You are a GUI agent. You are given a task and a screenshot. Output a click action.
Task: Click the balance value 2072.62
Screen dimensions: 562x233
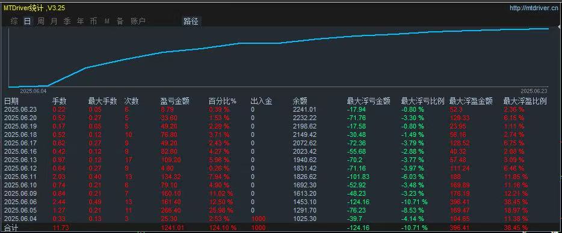304,143
